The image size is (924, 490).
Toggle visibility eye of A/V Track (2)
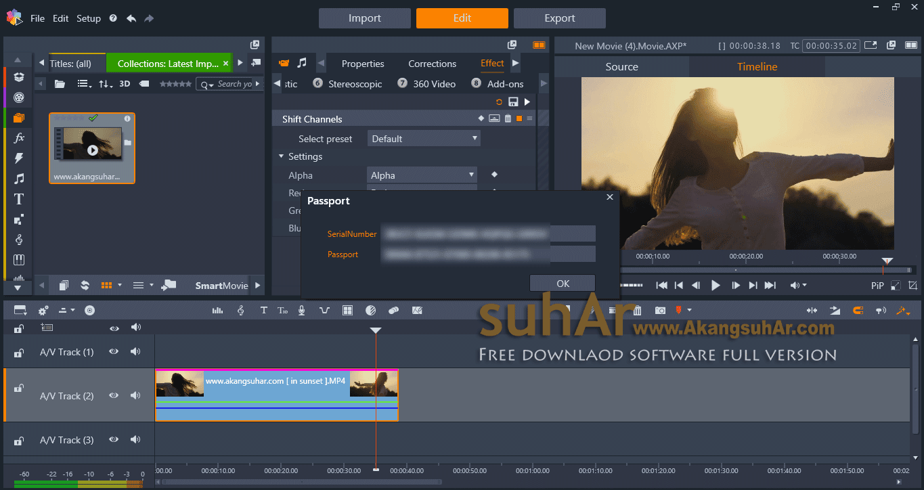(114, 396)
